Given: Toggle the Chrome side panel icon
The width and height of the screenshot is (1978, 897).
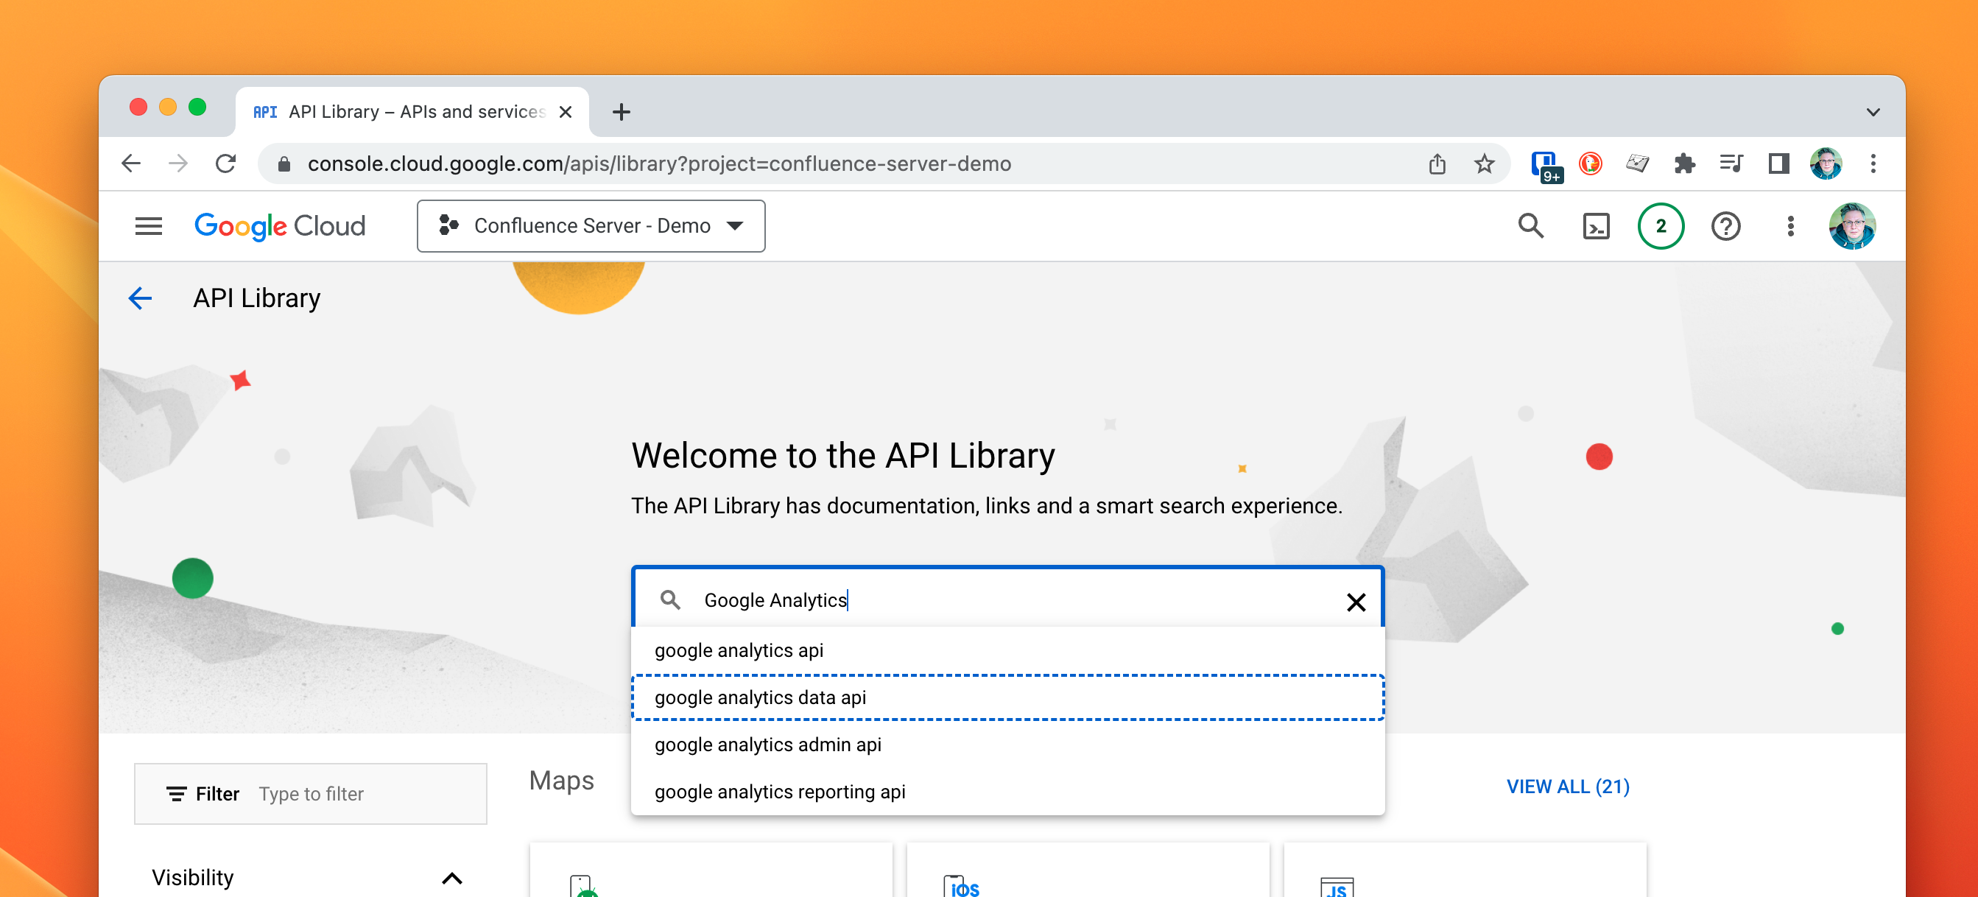Looking at the screenshot, I should (x=1778, y=163).
